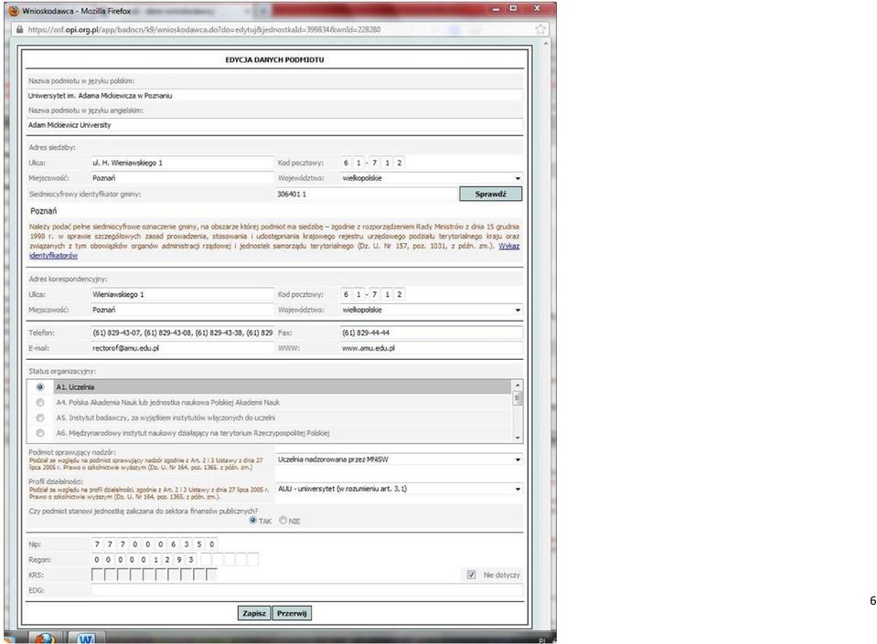Edit Miejscowość field in Adres siedziby
Screen dimensions: 877x644
click(x=182, y=177)
